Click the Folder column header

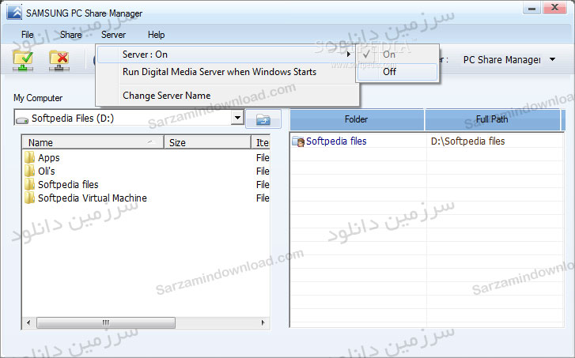coord(357,119)
